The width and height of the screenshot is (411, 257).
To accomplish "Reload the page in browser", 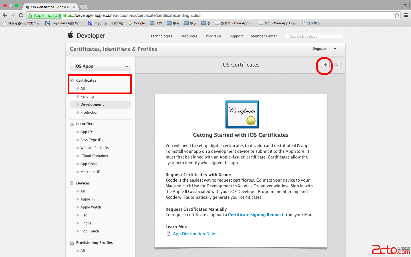I will click(x=21, y=15).
